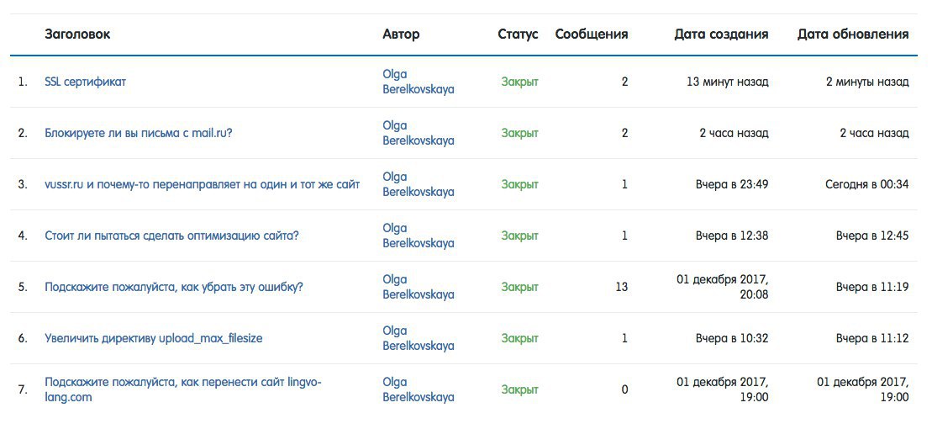Open 'Подскажите пожалуйста, как убрать эту ошибку?' ticket
The width and height of the screenshot is (932, 429).
(x=174, y=287)
